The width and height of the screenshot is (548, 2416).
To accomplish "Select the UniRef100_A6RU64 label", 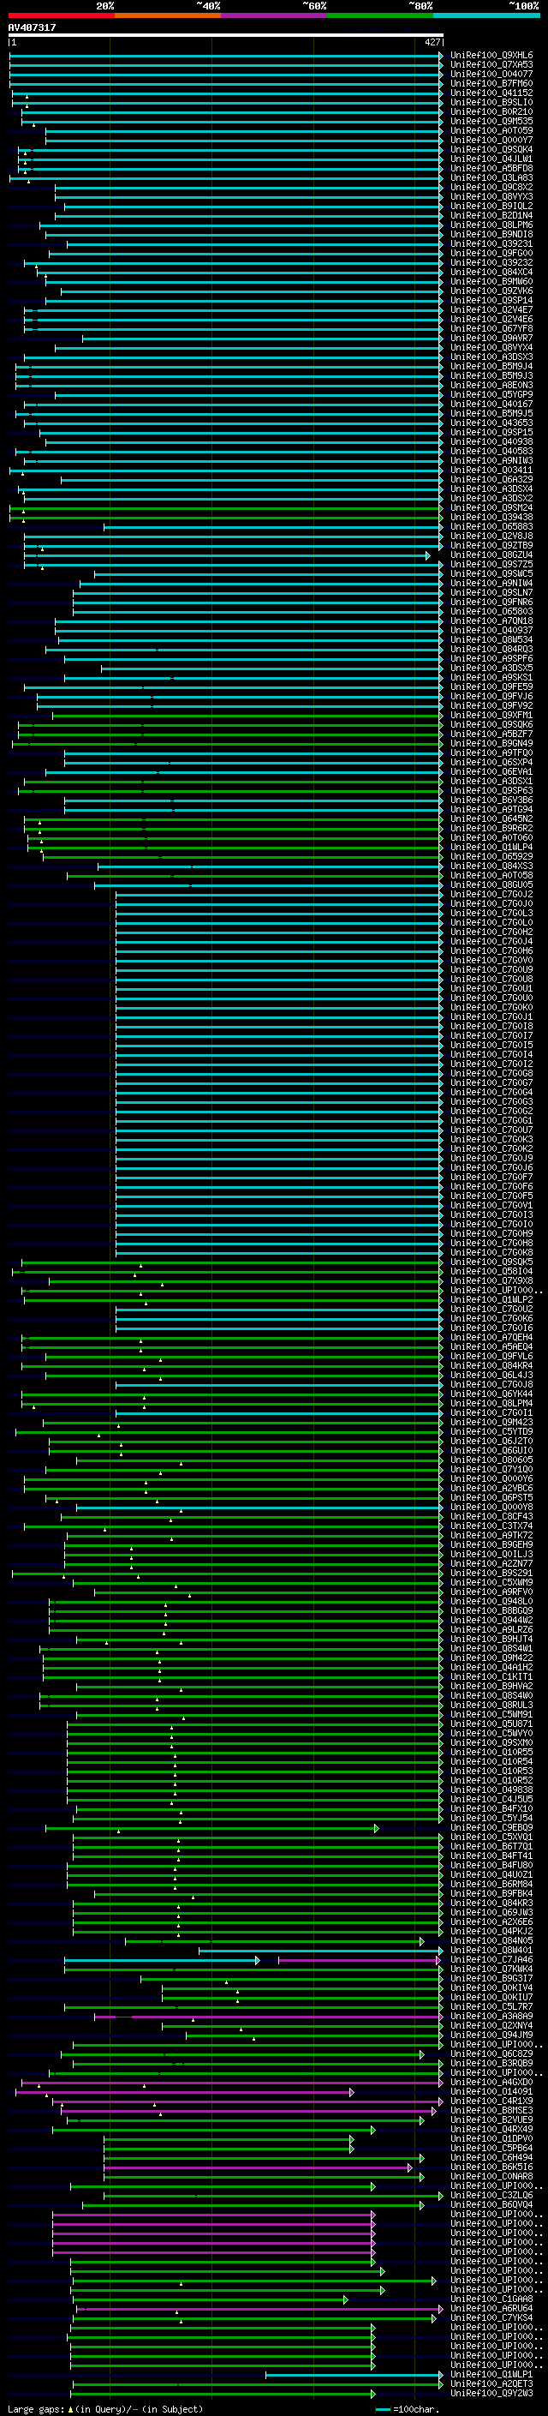I will coord(491,2308).
